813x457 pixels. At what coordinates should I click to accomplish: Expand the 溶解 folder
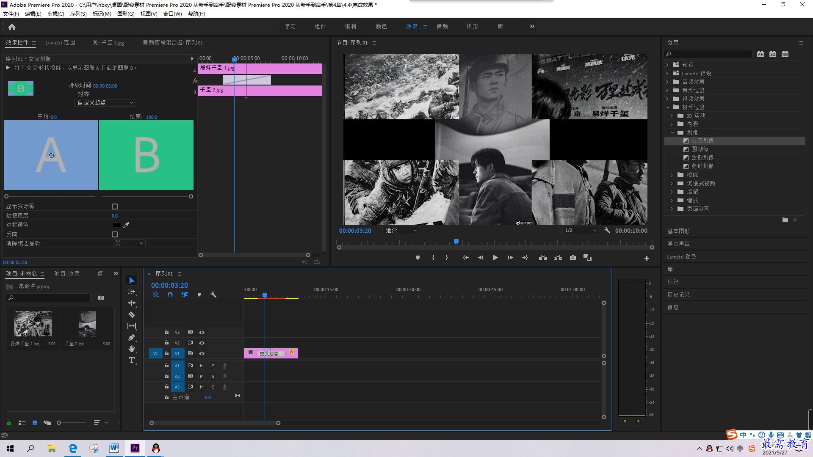click(672, 192)
